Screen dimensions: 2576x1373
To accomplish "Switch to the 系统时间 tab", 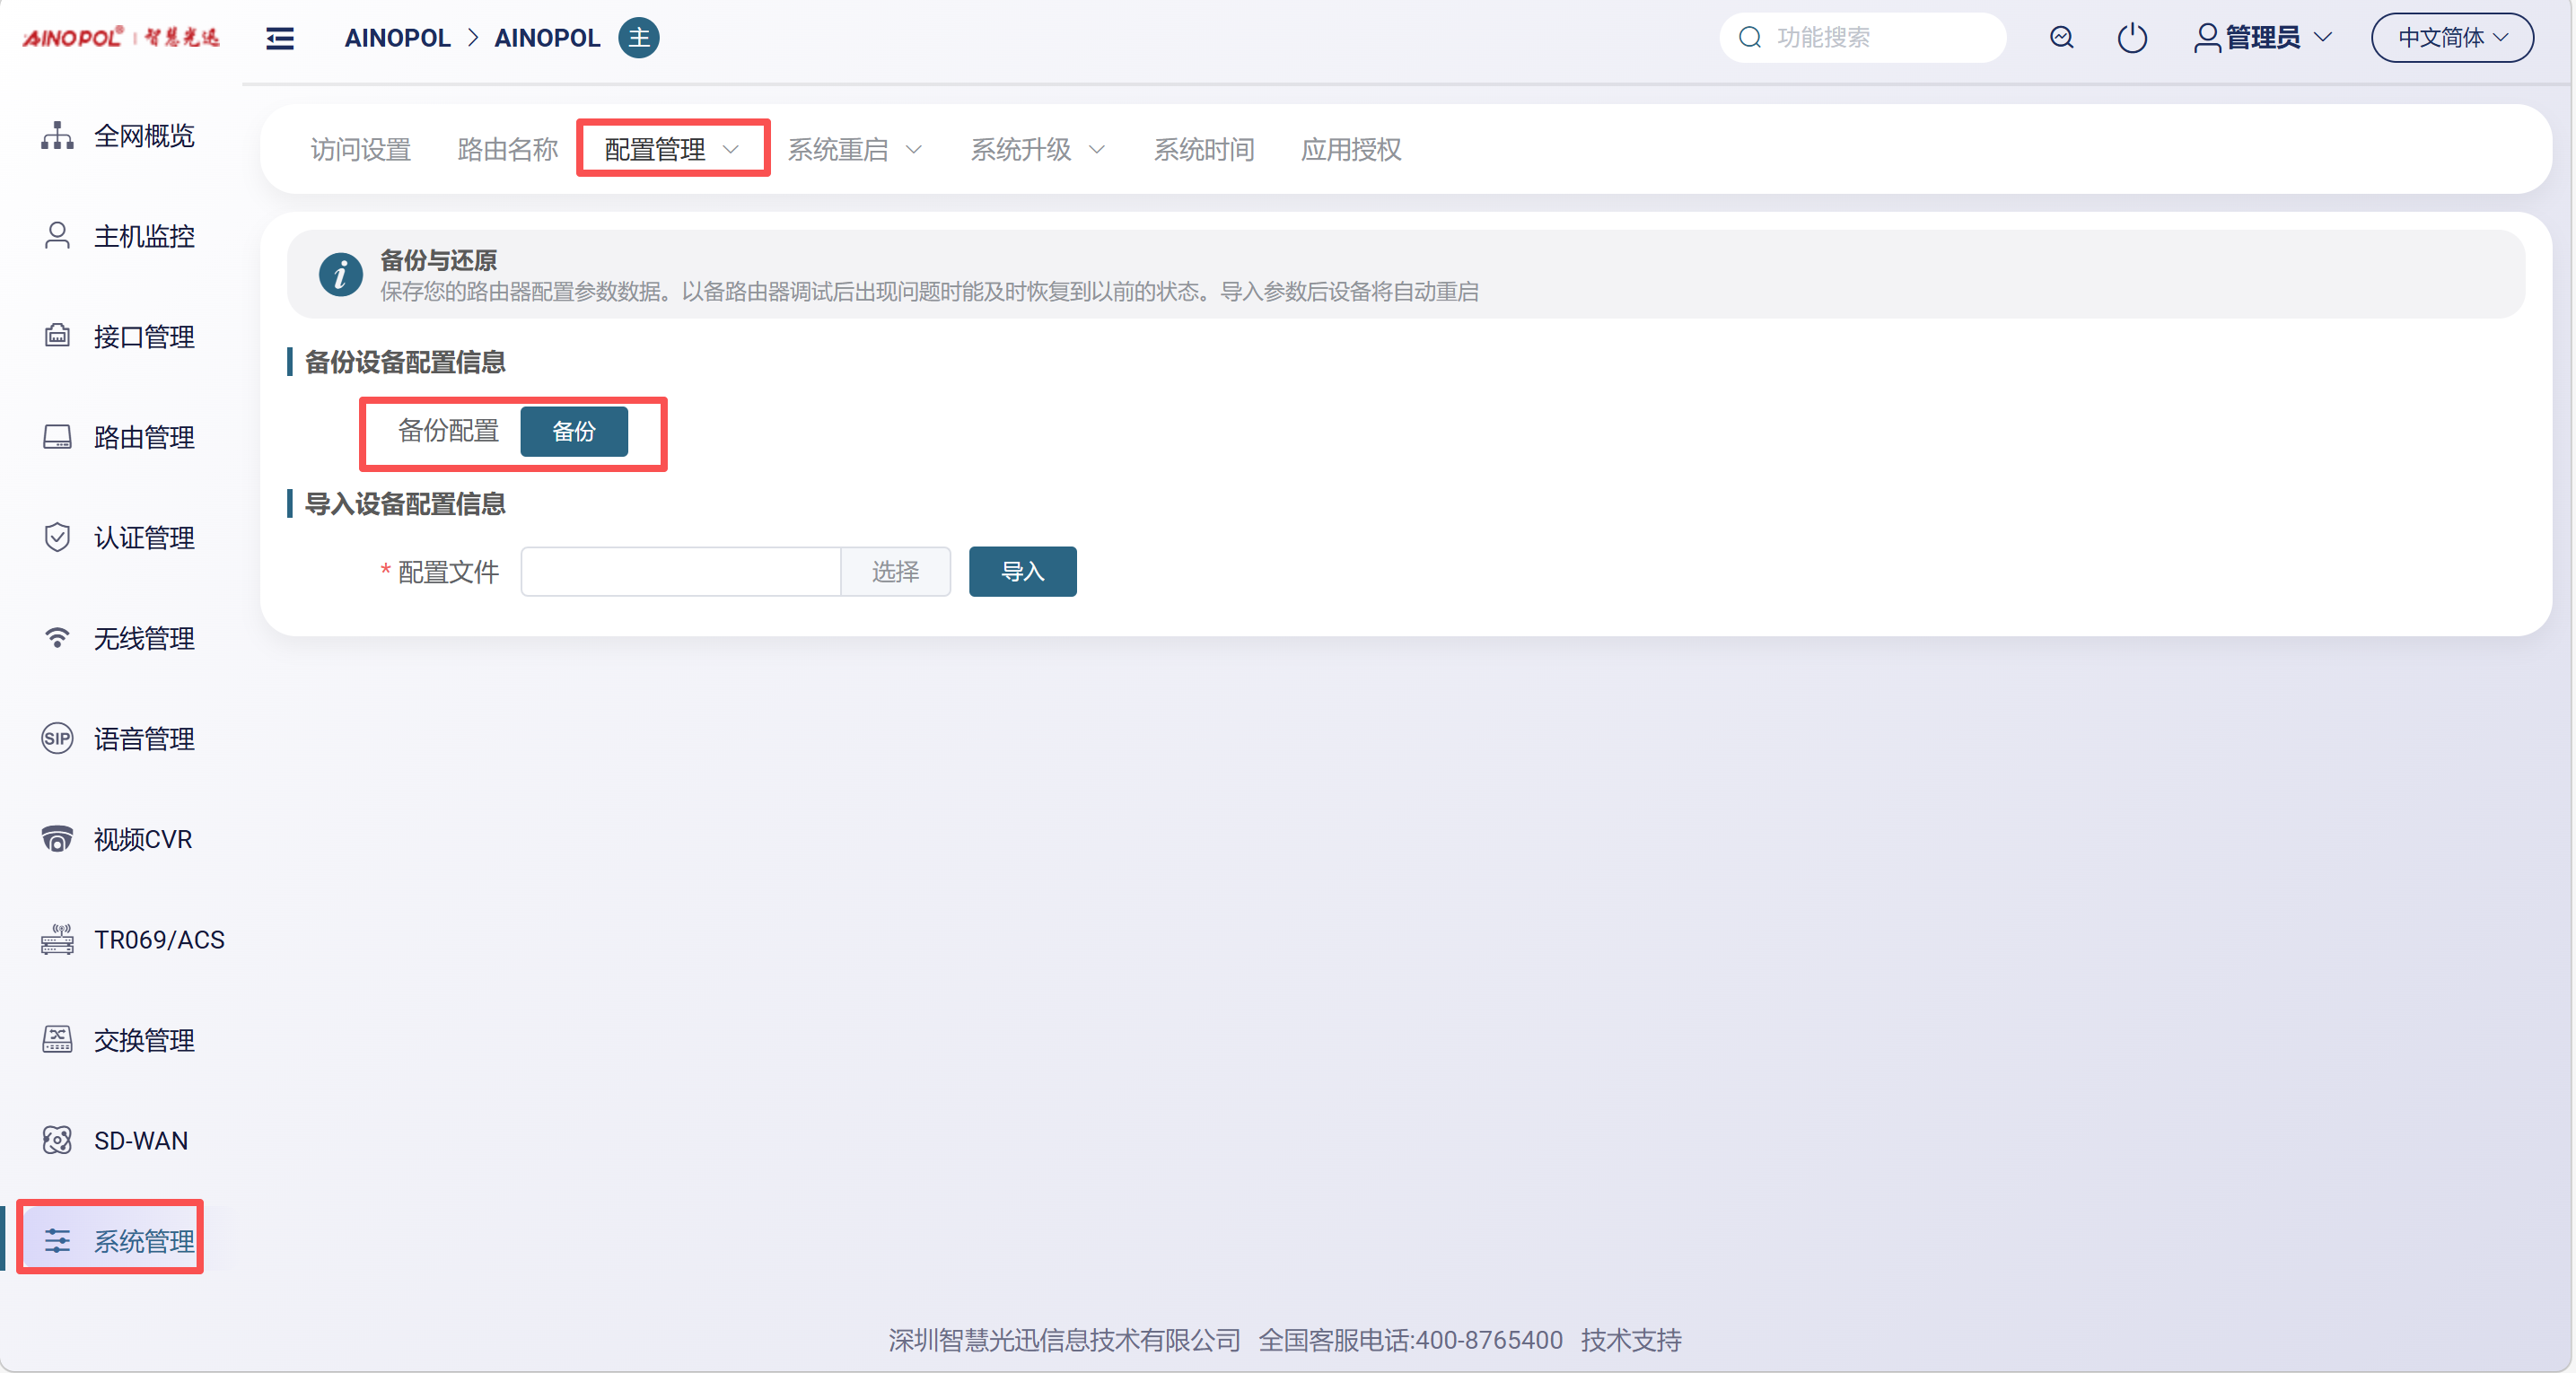I will pos(1203,149).
